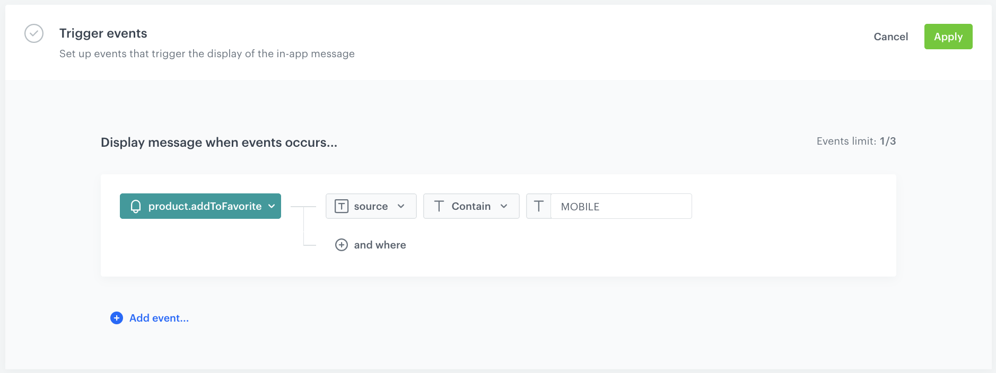Click the Trigger events section title
Image resolution: width=996 pixels, height=373 pixels.
(103, 33)
